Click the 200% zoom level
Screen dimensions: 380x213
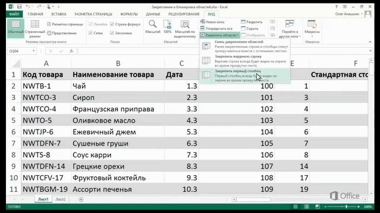[x=368, y=206]
